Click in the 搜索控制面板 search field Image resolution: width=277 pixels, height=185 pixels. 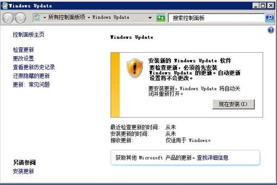point(217,18)
